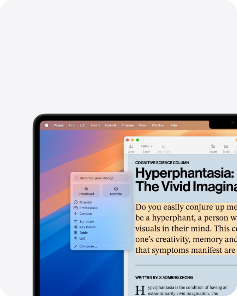Choose the Professional tone option
This screenshot has width=237, height=296.
coord(89,208)
